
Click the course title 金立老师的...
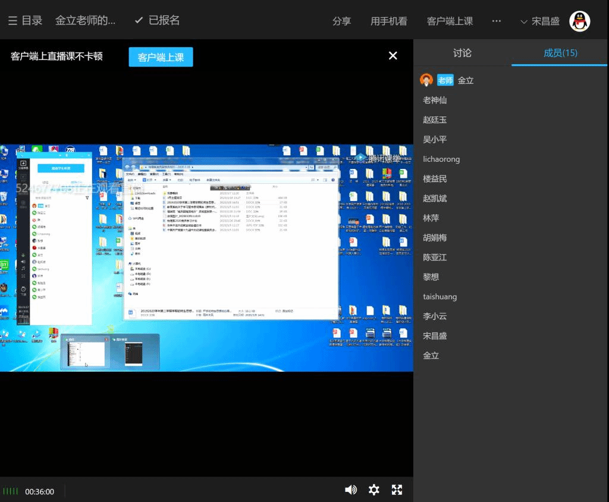coord(85,20)
